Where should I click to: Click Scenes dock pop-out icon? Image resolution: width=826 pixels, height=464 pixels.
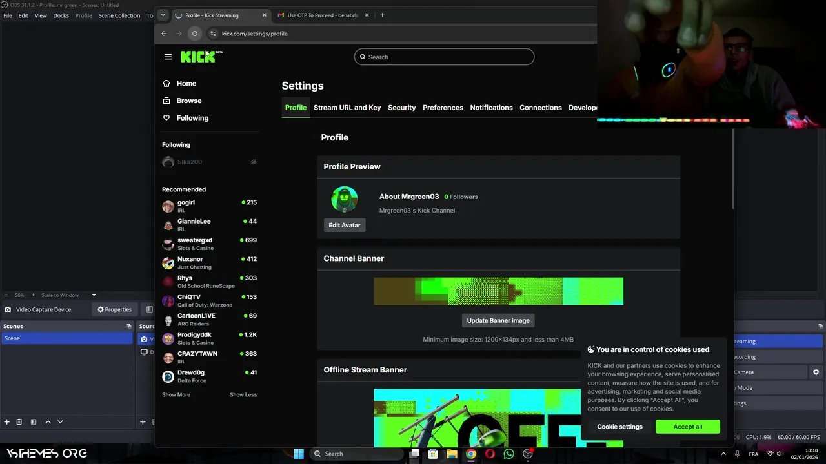(128, 326)
